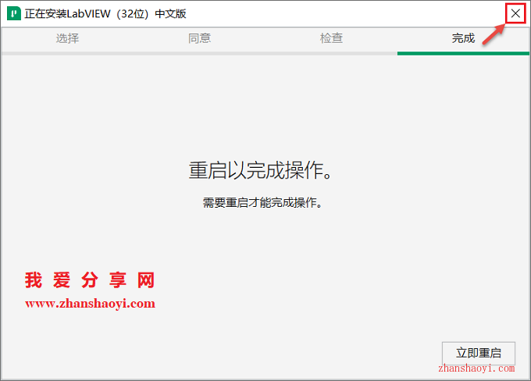Image resolution: width=531 pixels, height=381 pixels.
Task: Click the 立即重启 restart button
Action: [x=479, y=353]
